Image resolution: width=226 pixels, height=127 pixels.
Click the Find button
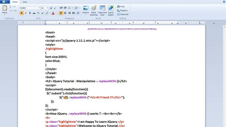tap(121, 6)
